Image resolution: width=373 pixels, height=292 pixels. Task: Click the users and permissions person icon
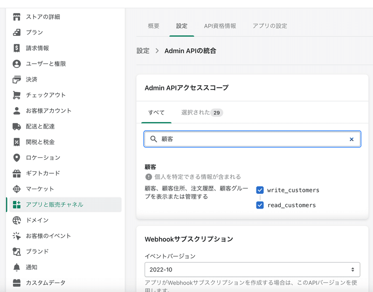(x=17, y=64)
